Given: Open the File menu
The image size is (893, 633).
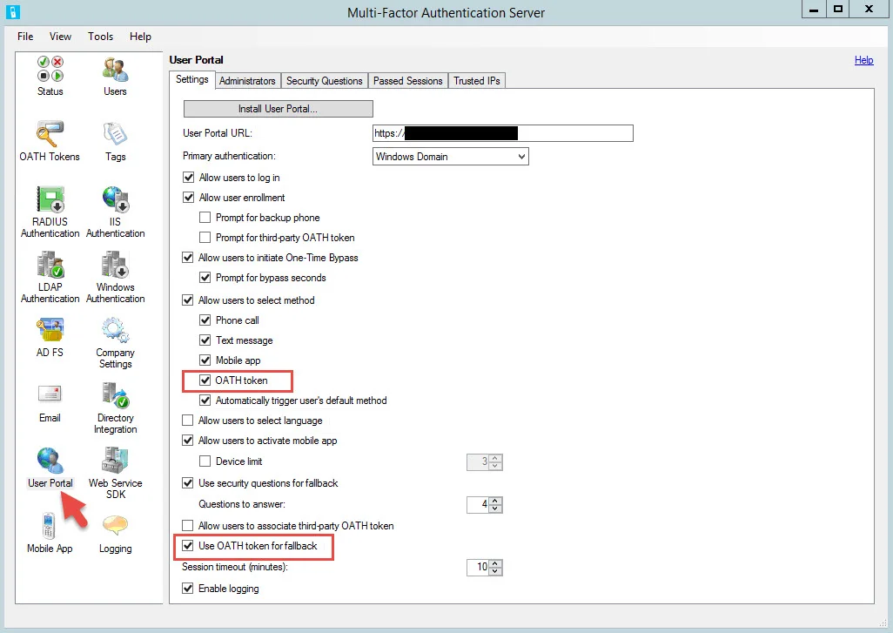Looking at the screenshot, I should (25, 37).
